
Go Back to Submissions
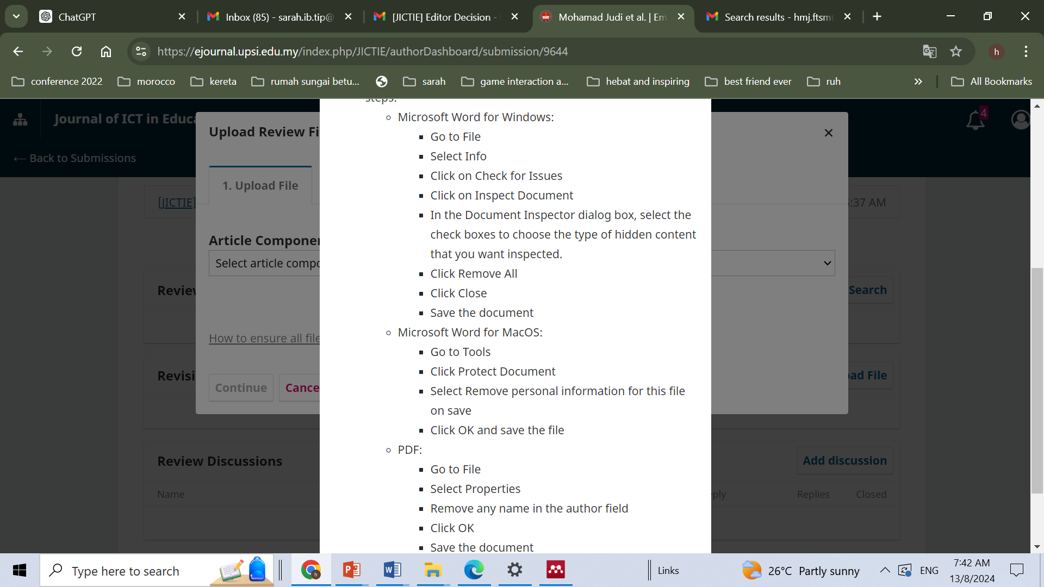pyautogui.click(x=75, y=158)
